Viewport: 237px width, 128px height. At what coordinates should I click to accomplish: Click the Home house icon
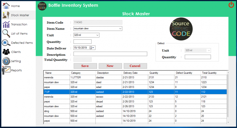(6, 6)
